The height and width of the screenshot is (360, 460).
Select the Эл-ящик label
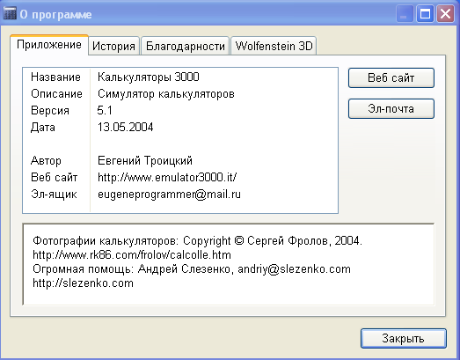pos(54,195)
